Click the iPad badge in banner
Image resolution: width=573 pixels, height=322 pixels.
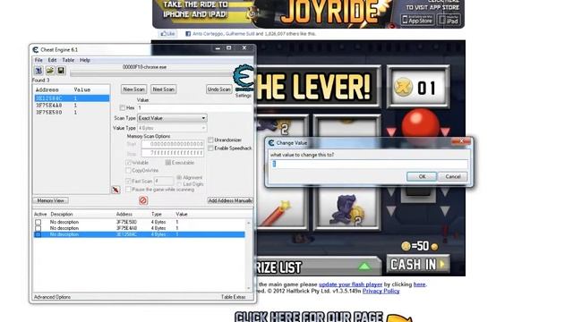coord(449,20)
